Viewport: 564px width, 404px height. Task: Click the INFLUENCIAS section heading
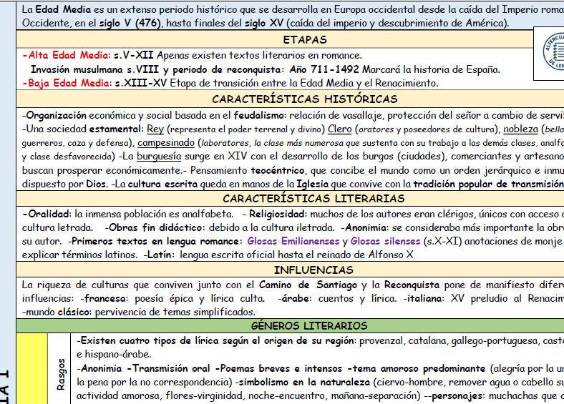click(x=313, y=270)
